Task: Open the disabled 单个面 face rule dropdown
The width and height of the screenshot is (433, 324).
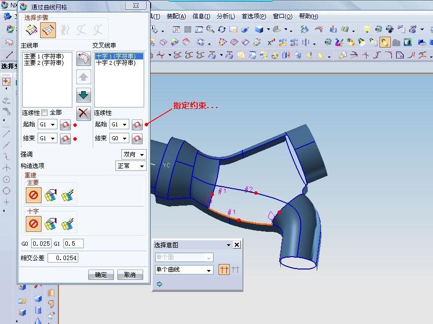Action: tap(184, 257)
